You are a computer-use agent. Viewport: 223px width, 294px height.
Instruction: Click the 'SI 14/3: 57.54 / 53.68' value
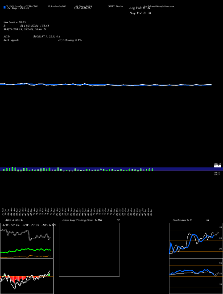click(x=35, y=26)
